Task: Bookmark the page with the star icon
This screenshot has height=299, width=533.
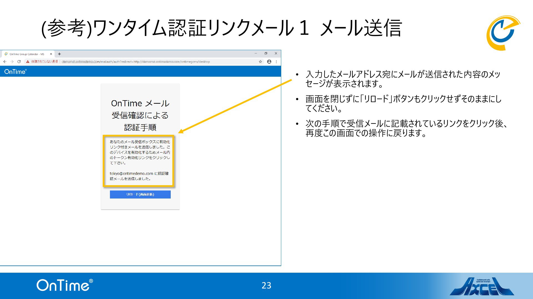Action: [x=260, y=62]
